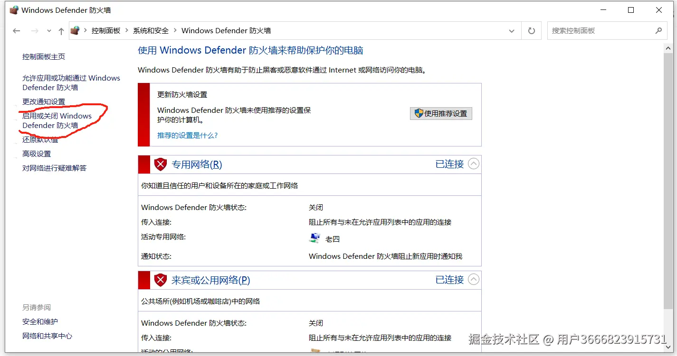Viewport: 677px width, 356px height.
Task: Click red shield icon beside 专用网络
Action: coord(161,164)
